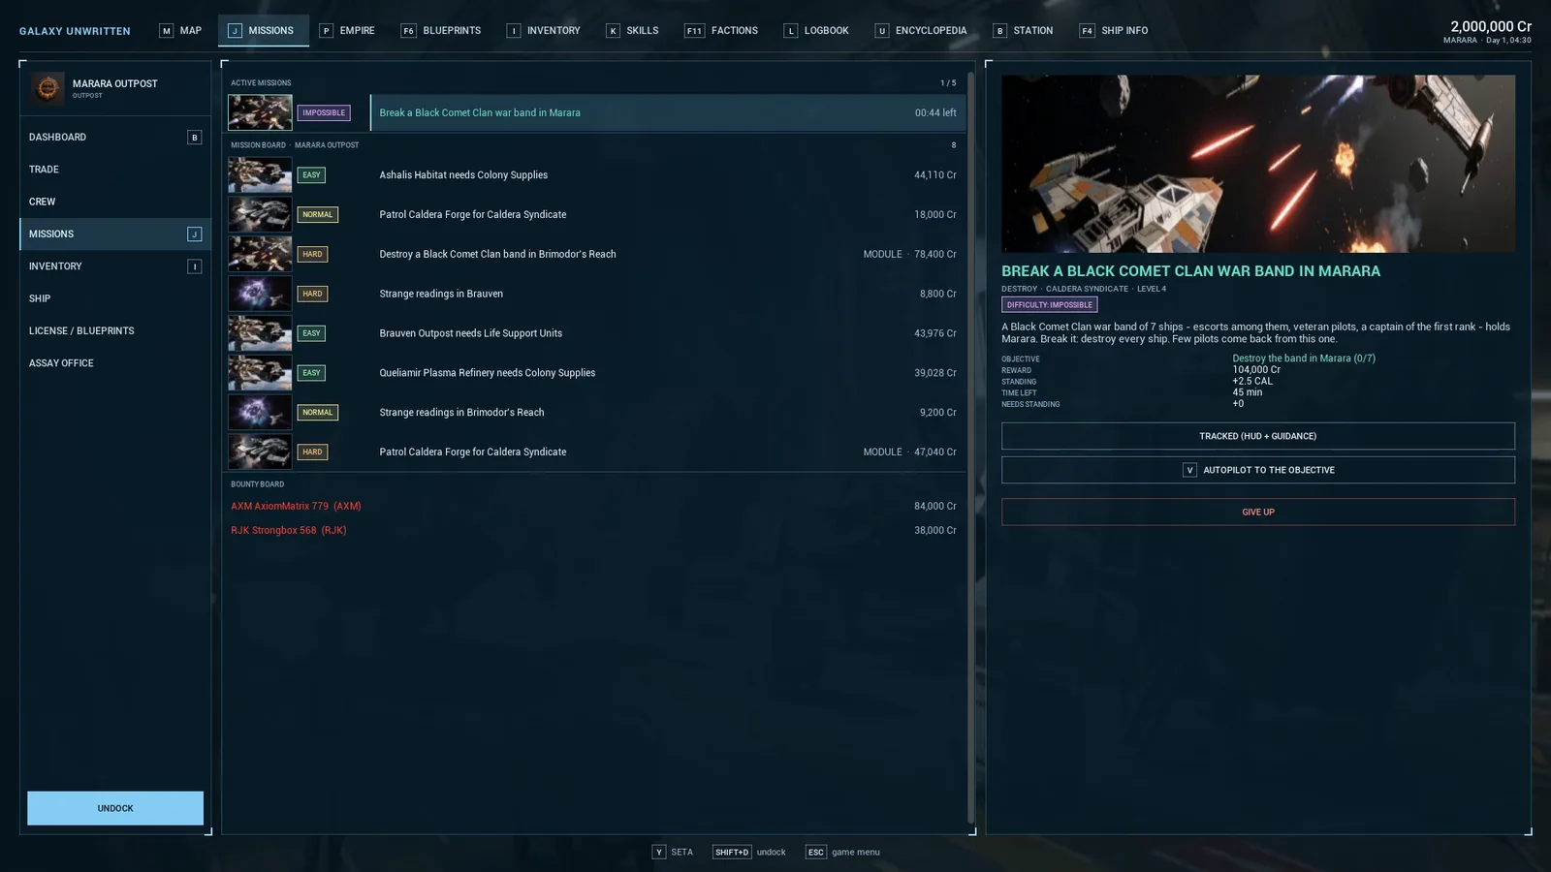
Task: Open the Blueprints tab in top bar
Action: (441, 31)
